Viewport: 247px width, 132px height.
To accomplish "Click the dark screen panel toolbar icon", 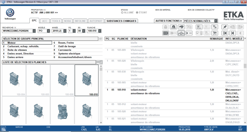I will pos(166,33).
